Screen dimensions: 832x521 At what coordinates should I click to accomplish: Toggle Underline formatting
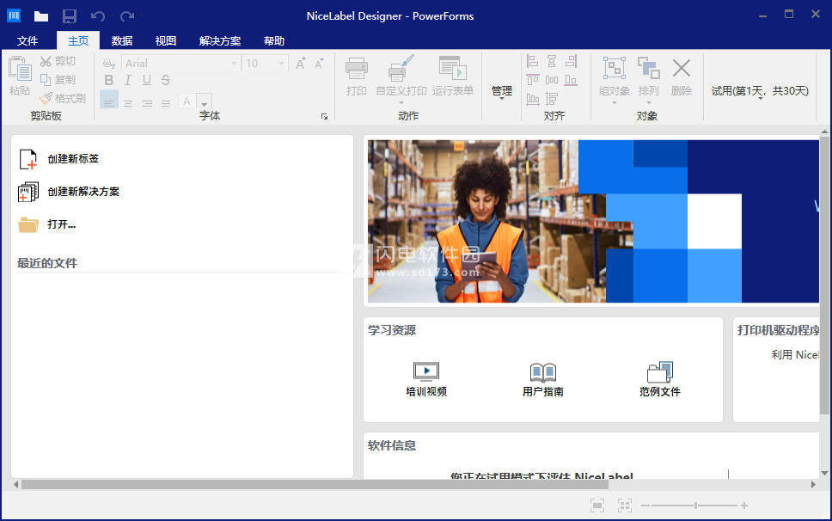click(x=147, y=80)
